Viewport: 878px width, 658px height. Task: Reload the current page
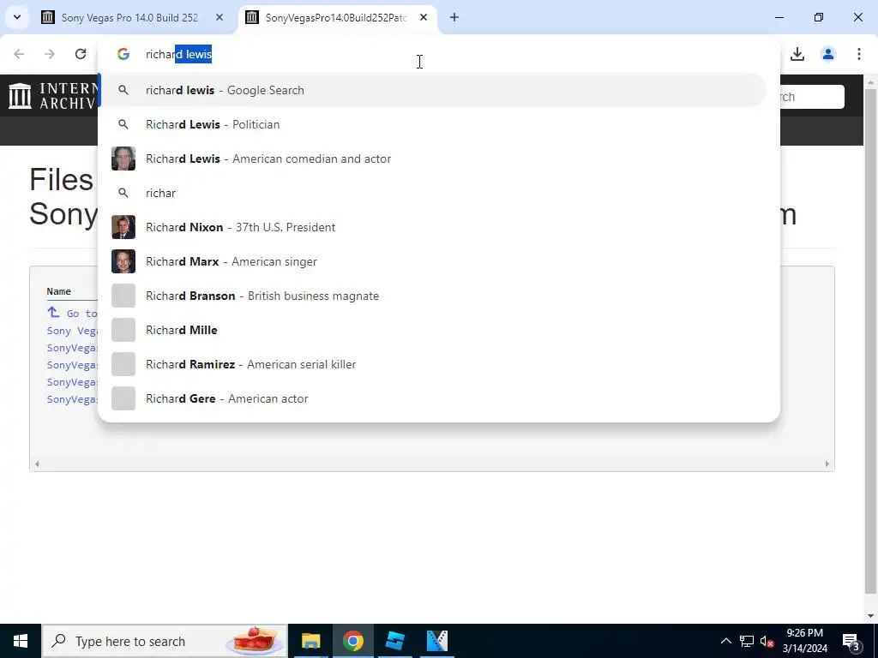[80, 54]
